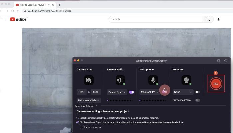Image resolution: width=233 pixels, height=133 pixels.
Task: Open the WebCam None dropdown
Action: 183,92
